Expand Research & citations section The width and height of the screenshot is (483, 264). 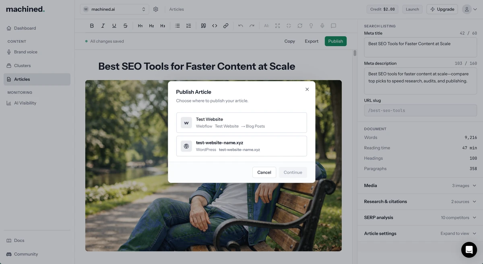[420, 202]
